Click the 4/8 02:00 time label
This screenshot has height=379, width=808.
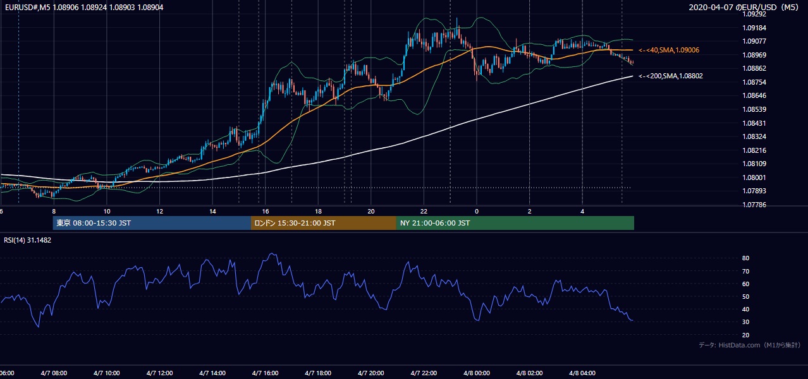point(529,373)
